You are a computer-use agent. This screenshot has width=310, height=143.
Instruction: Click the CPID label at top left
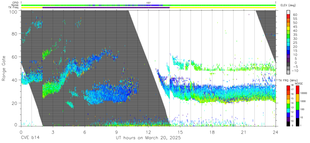[15, 3]
